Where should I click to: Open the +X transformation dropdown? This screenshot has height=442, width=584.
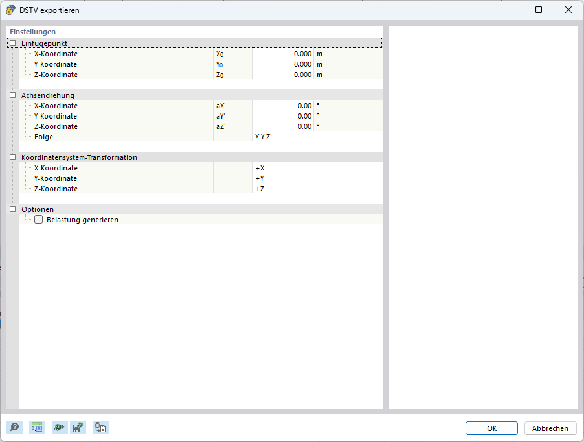317,168
